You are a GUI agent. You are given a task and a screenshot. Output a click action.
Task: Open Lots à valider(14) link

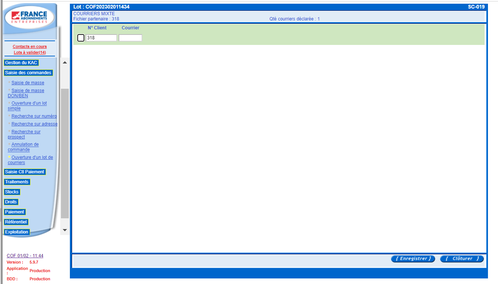coord(30,52)
